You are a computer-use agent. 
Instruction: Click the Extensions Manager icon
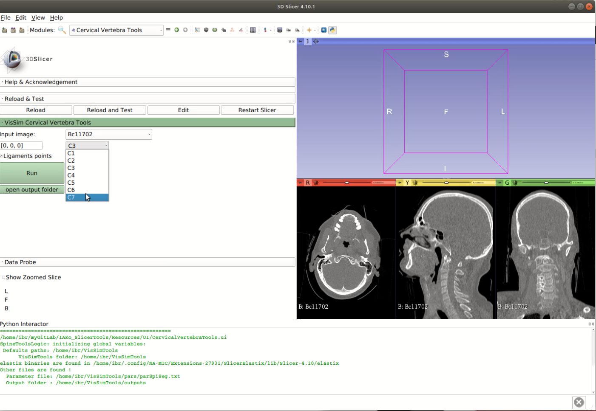pos(324,30)
